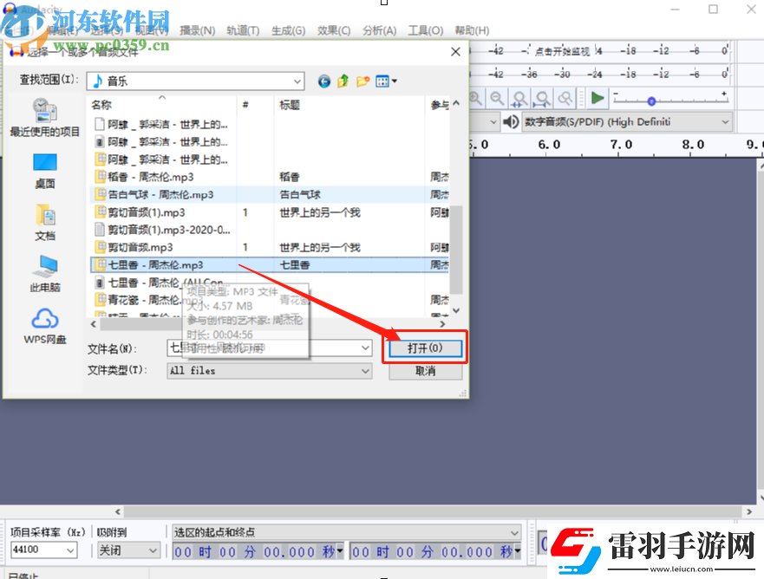Go back using the dialog back arrow icon
The image size is (764, 579).
click(x=324, y=81)
